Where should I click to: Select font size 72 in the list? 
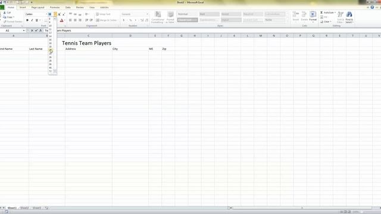pos(50,71)
